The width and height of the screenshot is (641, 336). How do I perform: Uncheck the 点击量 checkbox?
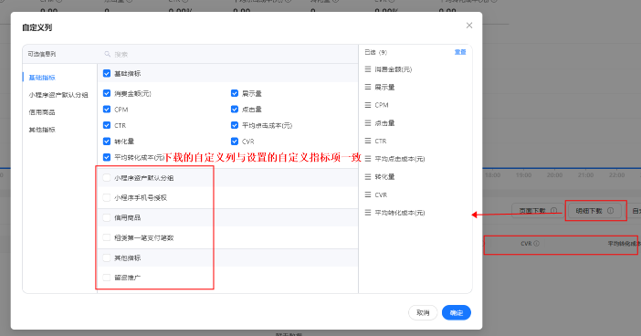point(235,110)
